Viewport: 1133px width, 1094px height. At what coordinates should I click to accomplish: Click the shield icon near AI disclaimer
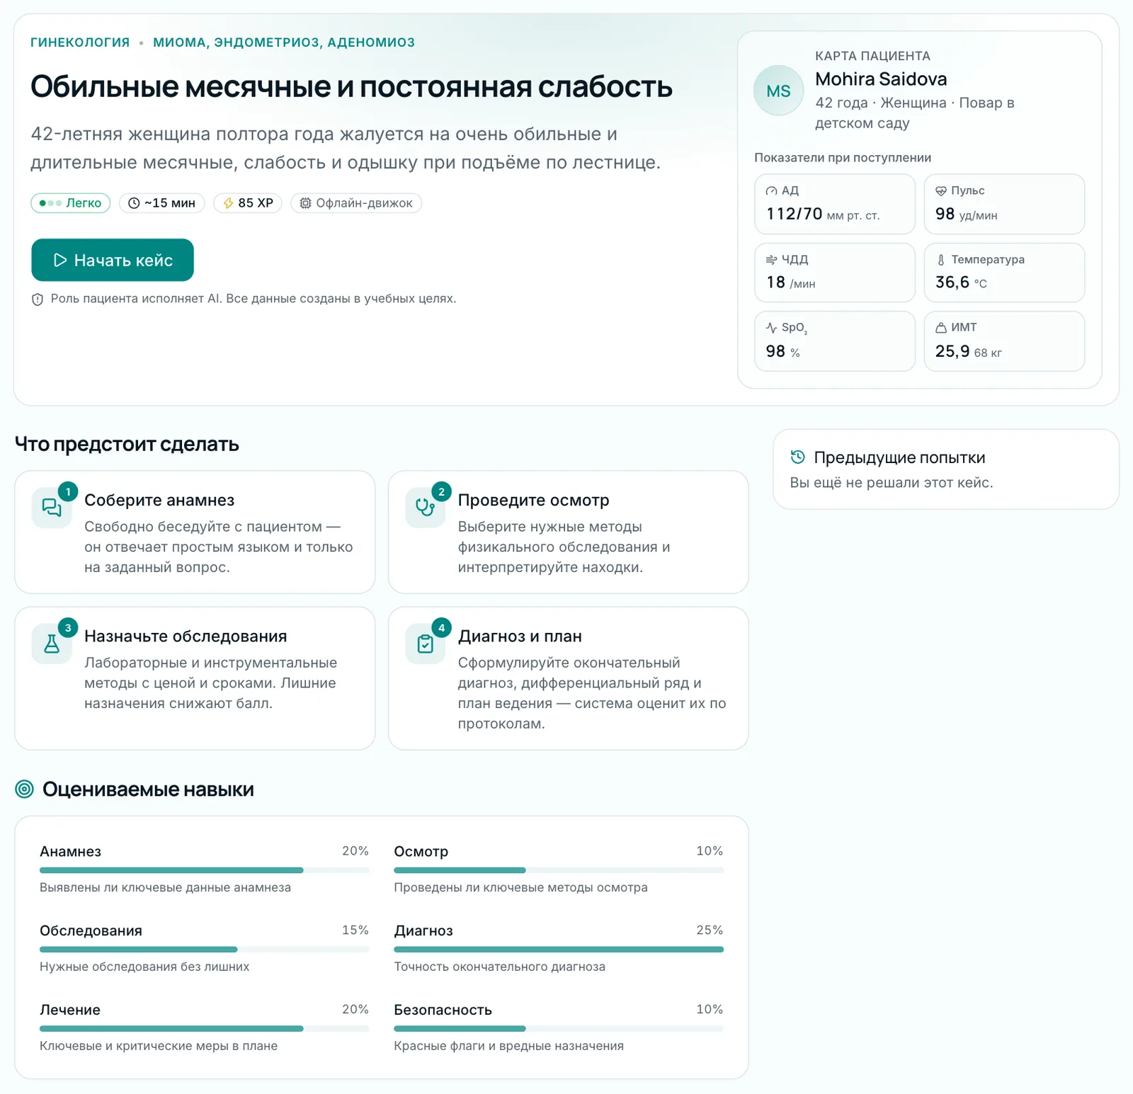pos(38,300)
